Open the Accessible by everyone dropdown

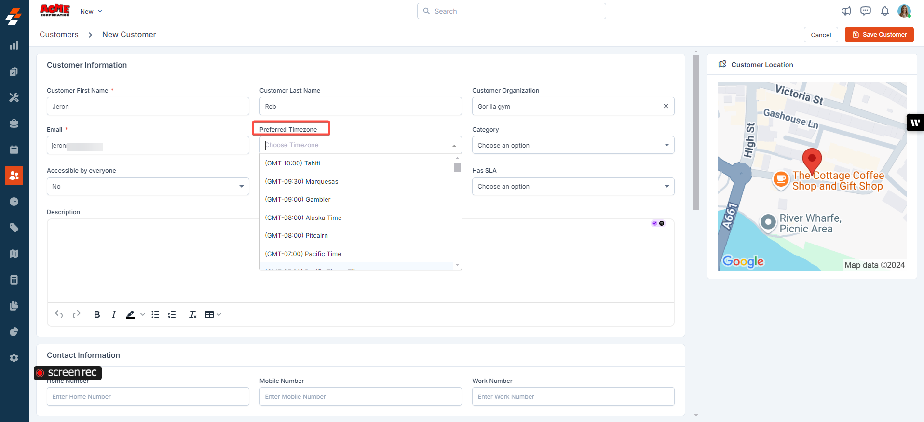pyautogui.click(x=148, y=187)
